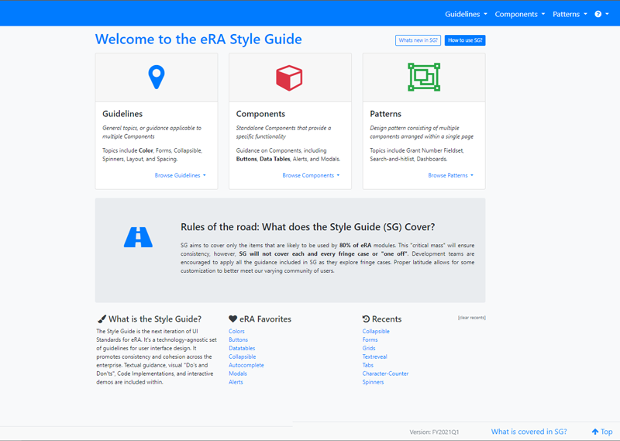Click the red cube Components icon
The image size is (620, 441).
[289, 78]
